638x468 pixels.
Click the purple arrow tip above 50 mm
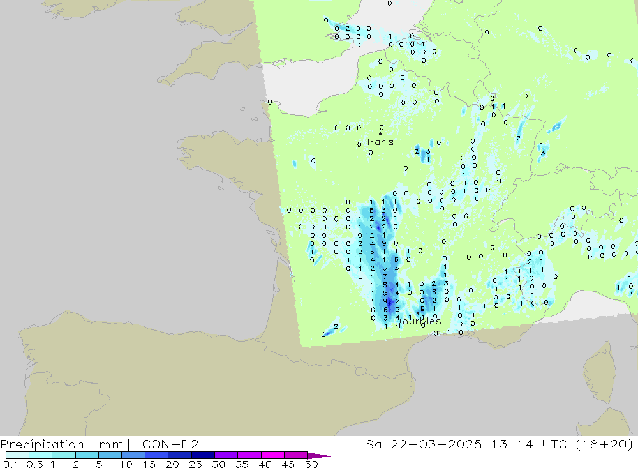coord(318,456)
